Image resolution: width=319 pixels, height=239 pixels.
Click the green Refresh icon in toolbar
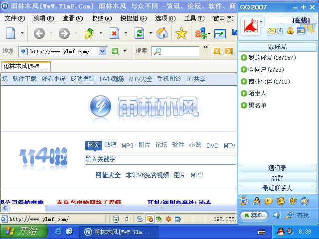[140, 33]
